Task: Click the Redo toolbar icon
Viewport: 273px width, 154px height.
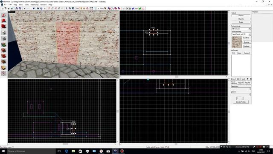Action: tap(29, 9)
